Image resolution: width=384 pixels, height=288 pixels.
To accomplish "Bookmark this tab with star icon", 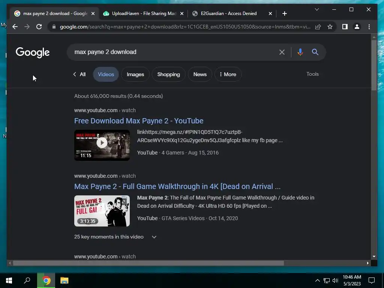I will pyautogui.click(x=330, y=27).
